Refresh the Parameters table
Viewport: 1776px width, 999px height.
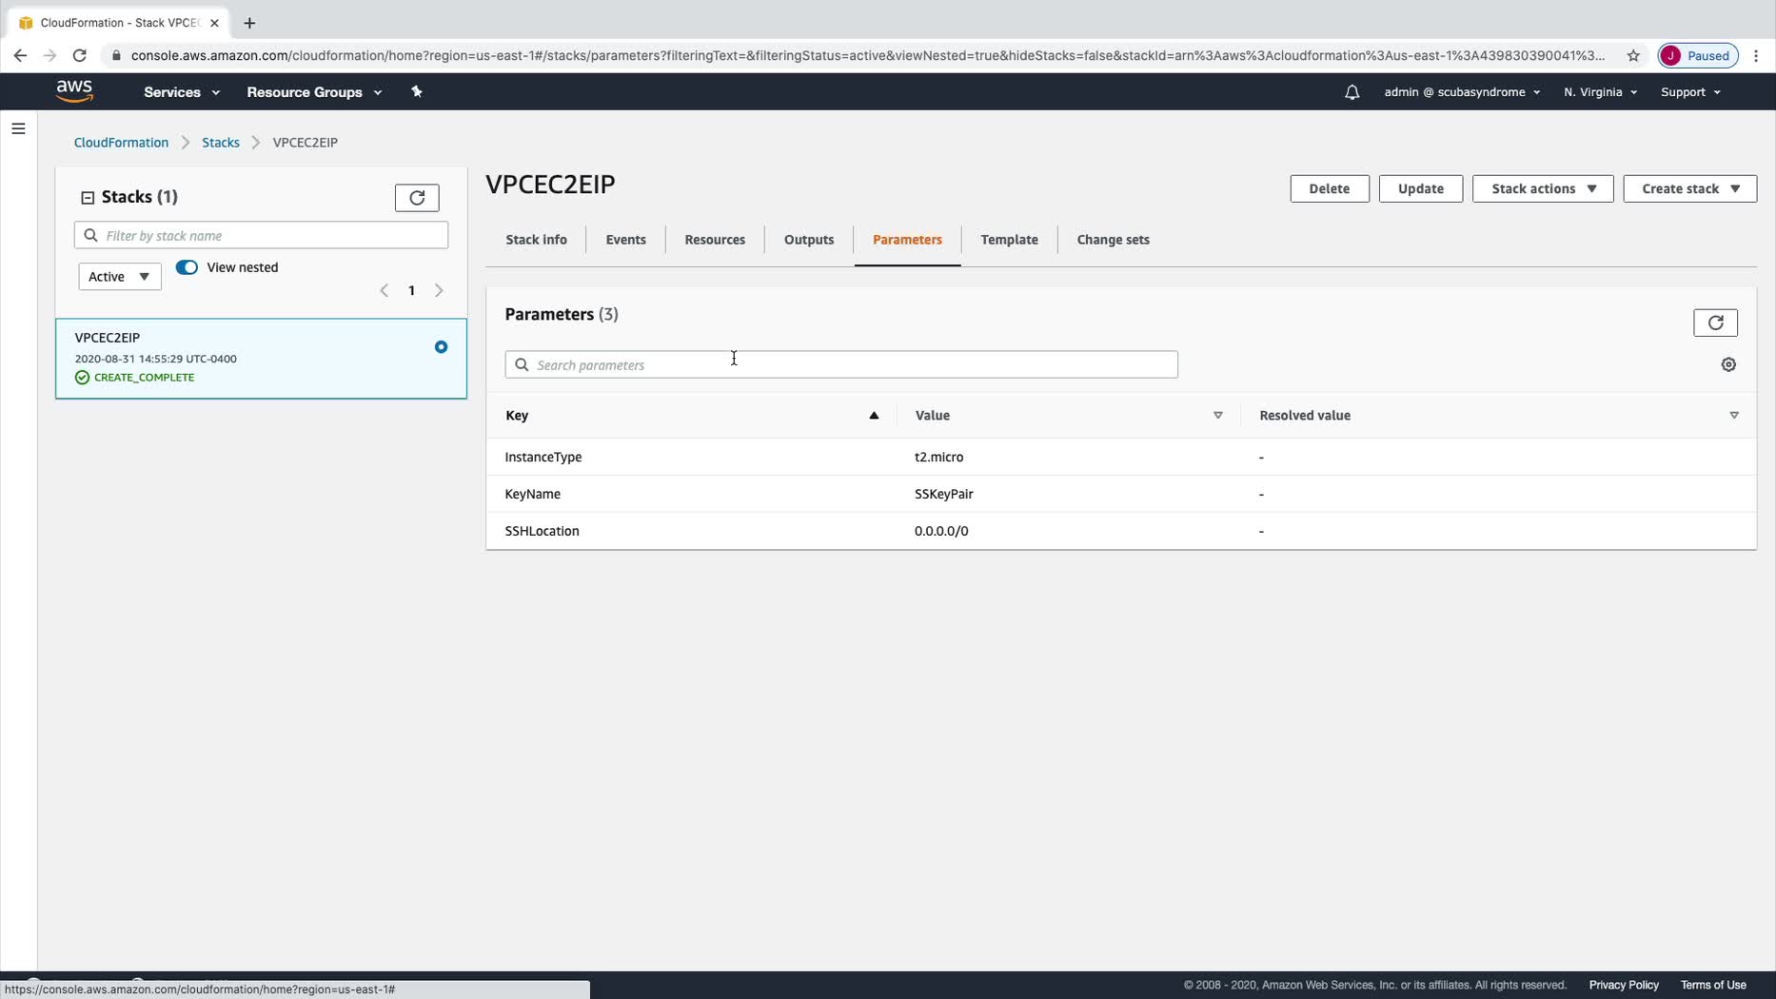click(1715, 323)
